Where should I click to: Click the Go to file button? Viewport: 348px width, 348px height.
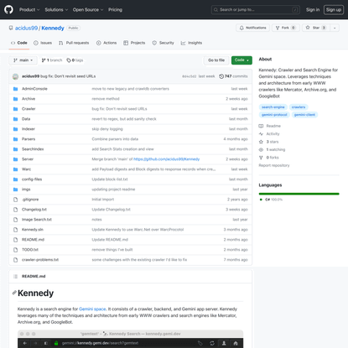pyautogui.click(x=216, y=60)
